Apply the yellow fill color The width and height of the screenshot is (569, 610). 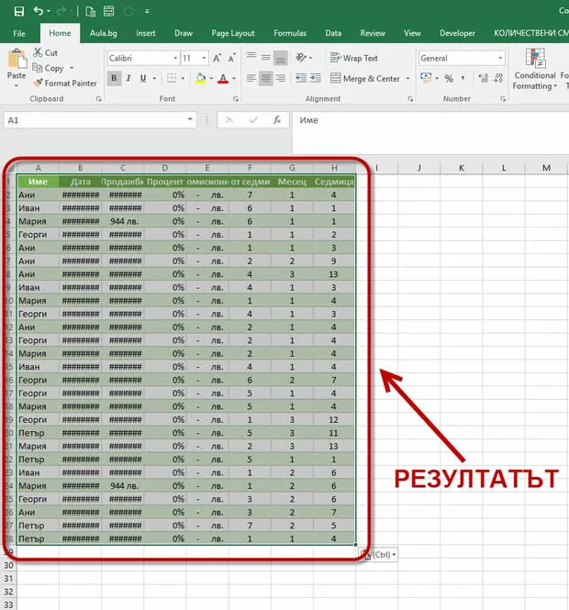[200, 78]
